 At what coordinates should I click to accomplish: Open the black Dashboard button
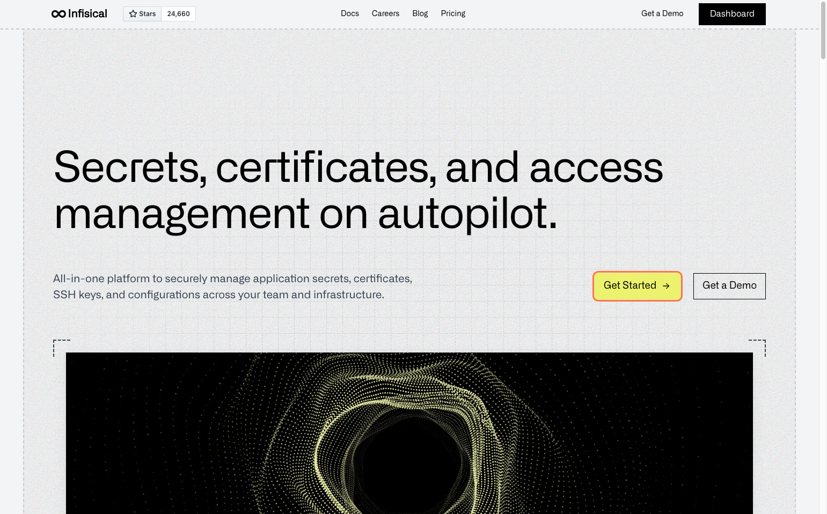click(731, 14)
